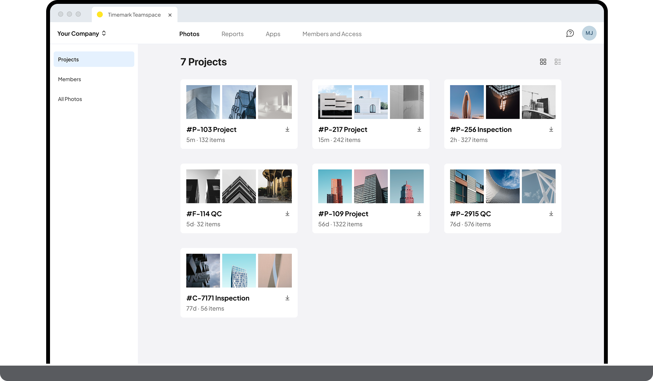This screenshot has width=653, height=381.
Task: Open the Your Company workspace switcher
Action: coord(81,33)
